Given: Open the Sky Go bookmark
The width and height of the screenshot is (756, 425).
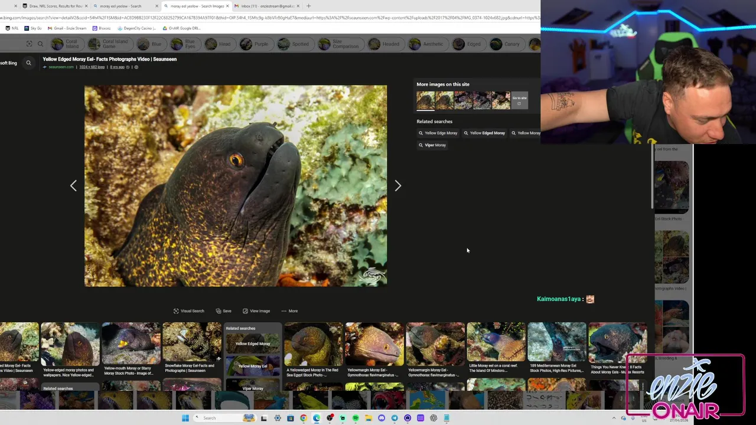Looking at the screenshot, I should tap(33, 28).
